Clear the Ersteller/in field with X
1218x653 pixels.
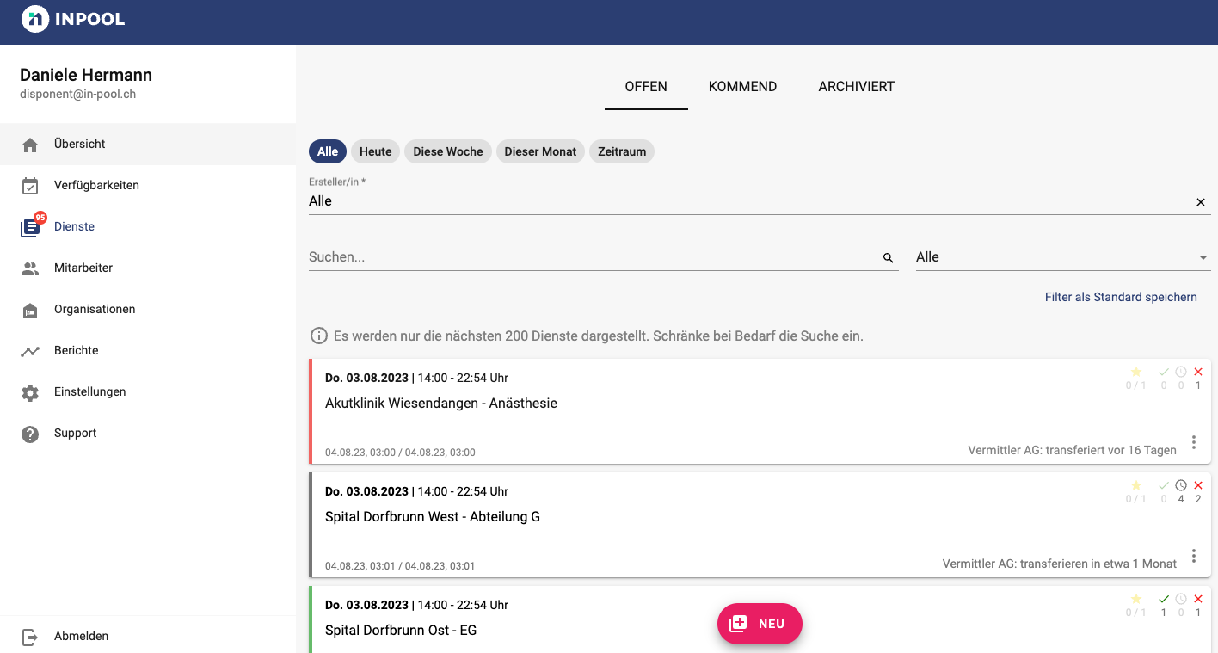coord(1201,202)
